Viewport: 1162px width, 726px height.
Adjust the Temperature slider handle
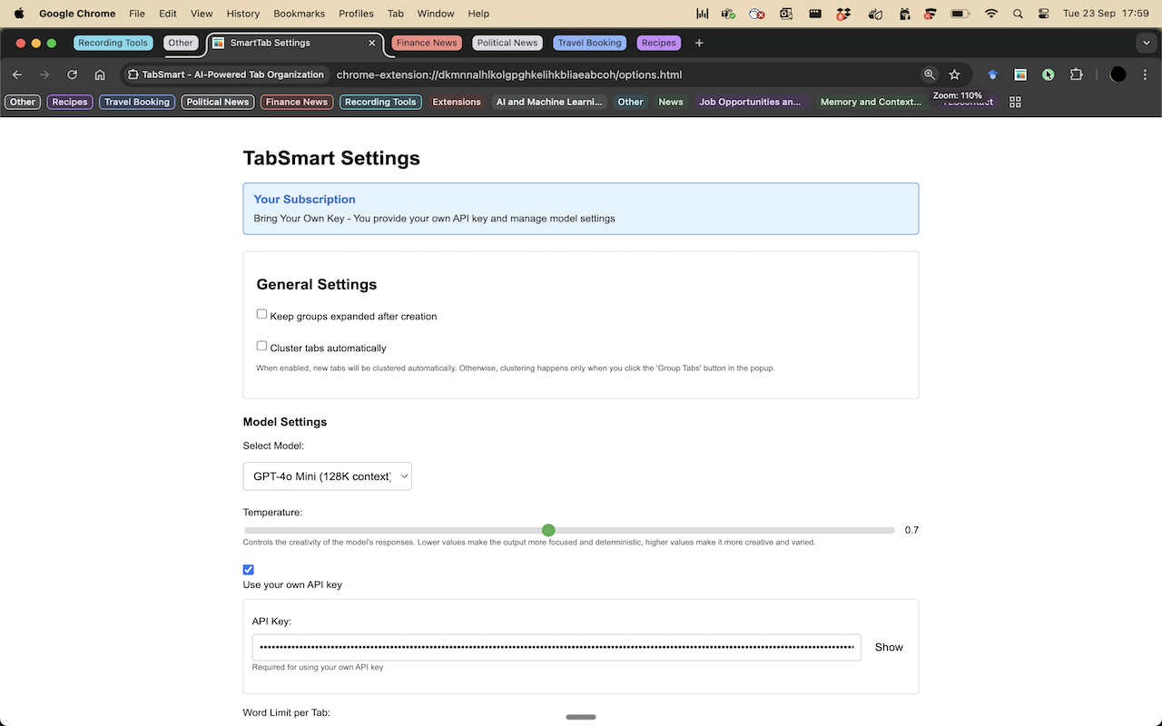point(548,530)
